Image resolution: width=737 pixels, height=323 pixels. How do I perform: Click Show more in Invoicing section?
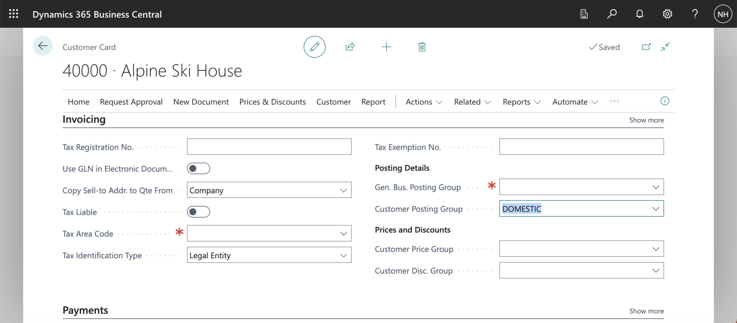(646, 120)
